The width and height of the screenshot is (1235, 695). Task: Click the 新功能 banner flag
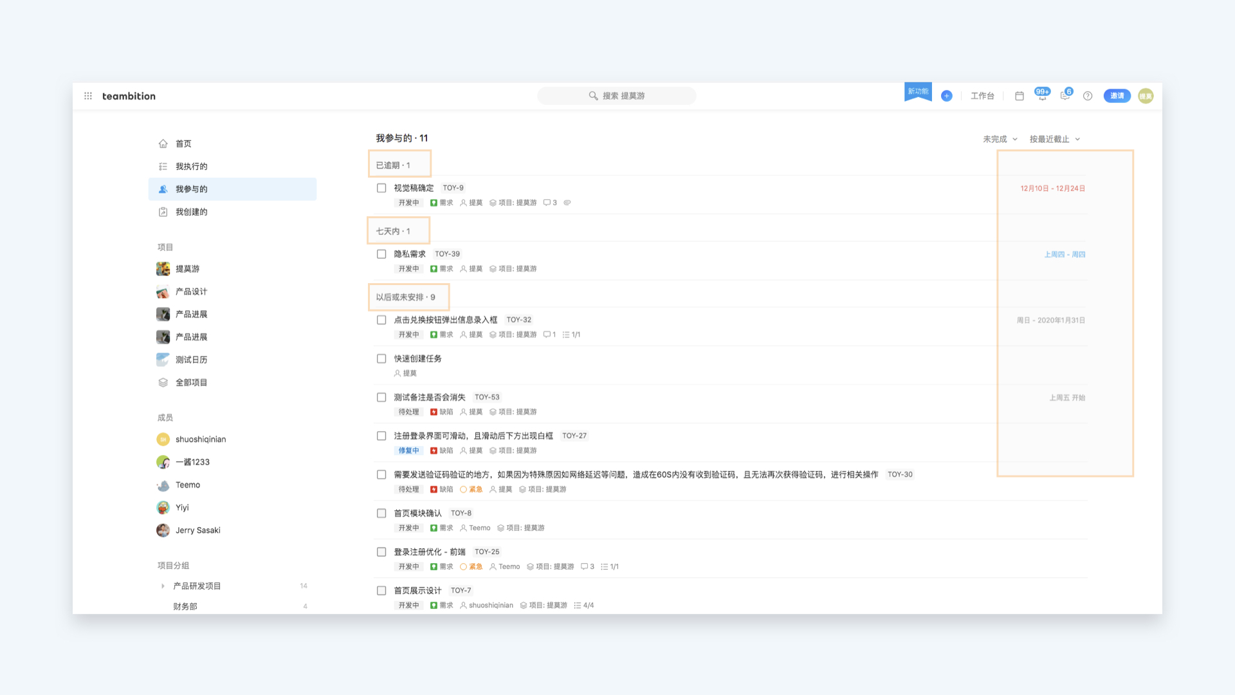pos(918,91)
